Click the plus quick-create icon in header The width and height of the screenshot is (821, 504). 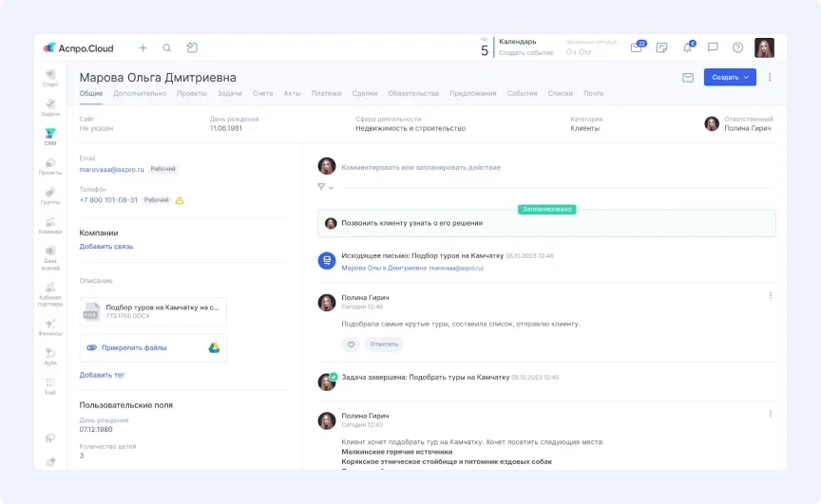click(143, 48)
